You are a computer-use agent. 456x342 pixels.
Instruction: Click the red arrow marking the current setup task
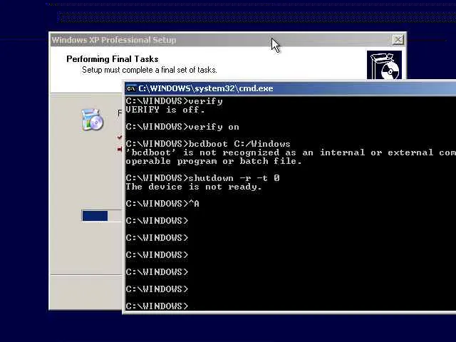[119, 149]
